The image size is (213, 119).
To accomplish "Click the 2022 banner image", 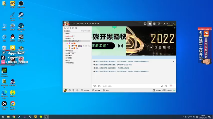I will tap(151, 41).
